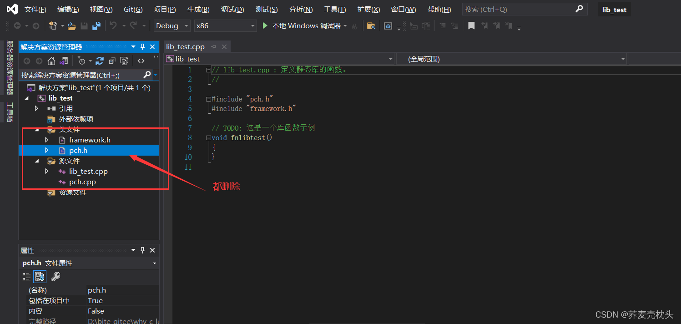Expand the lib_test.cpp tree node
Screen dimensions: 681x324
pos(47,171)
